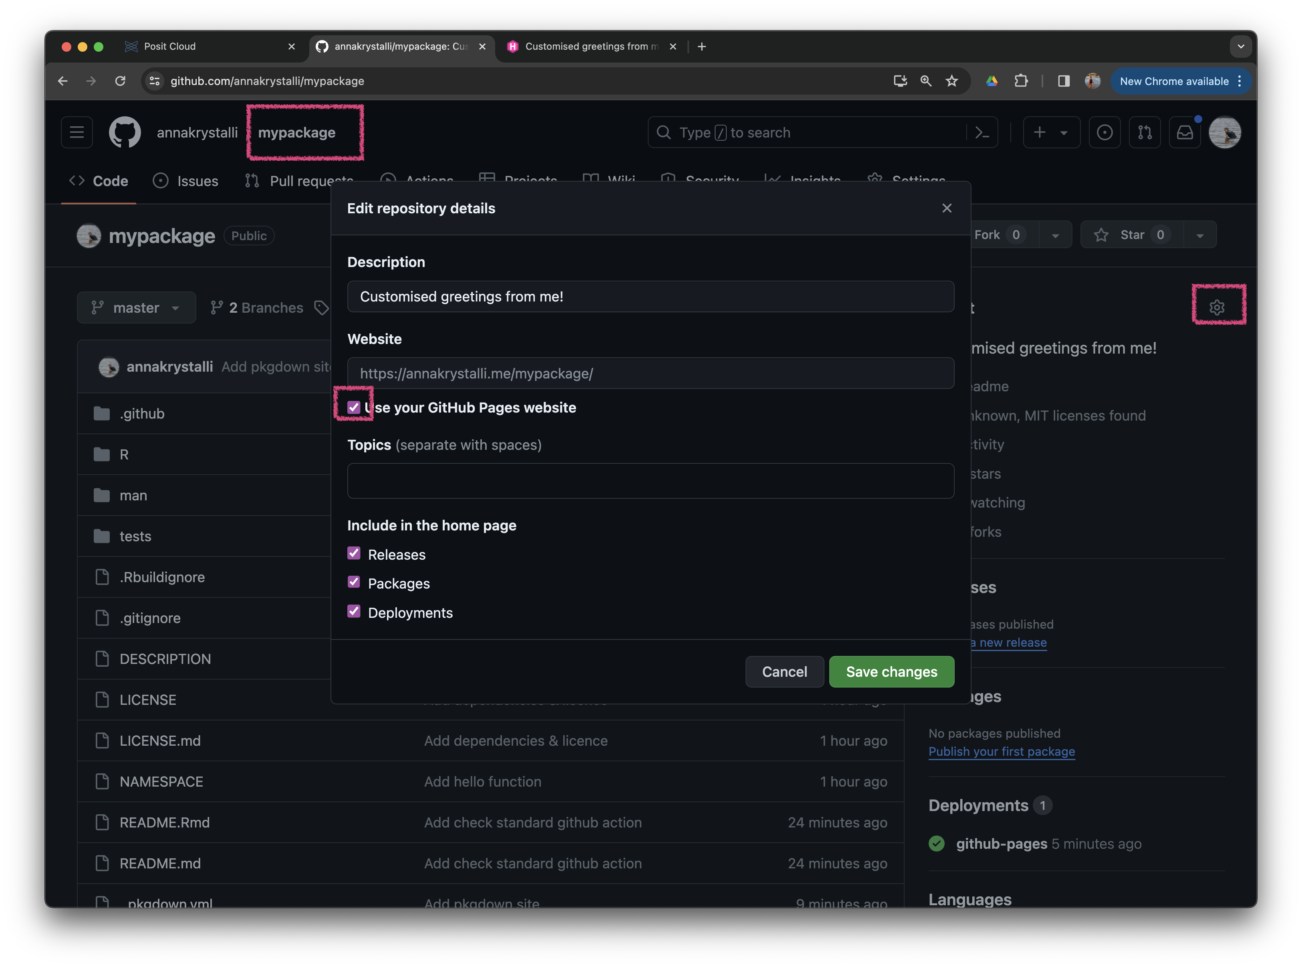The height and width of the screenshot is (967, 1302).
Task: Click into the Website URL field
Action: (650, 374)
